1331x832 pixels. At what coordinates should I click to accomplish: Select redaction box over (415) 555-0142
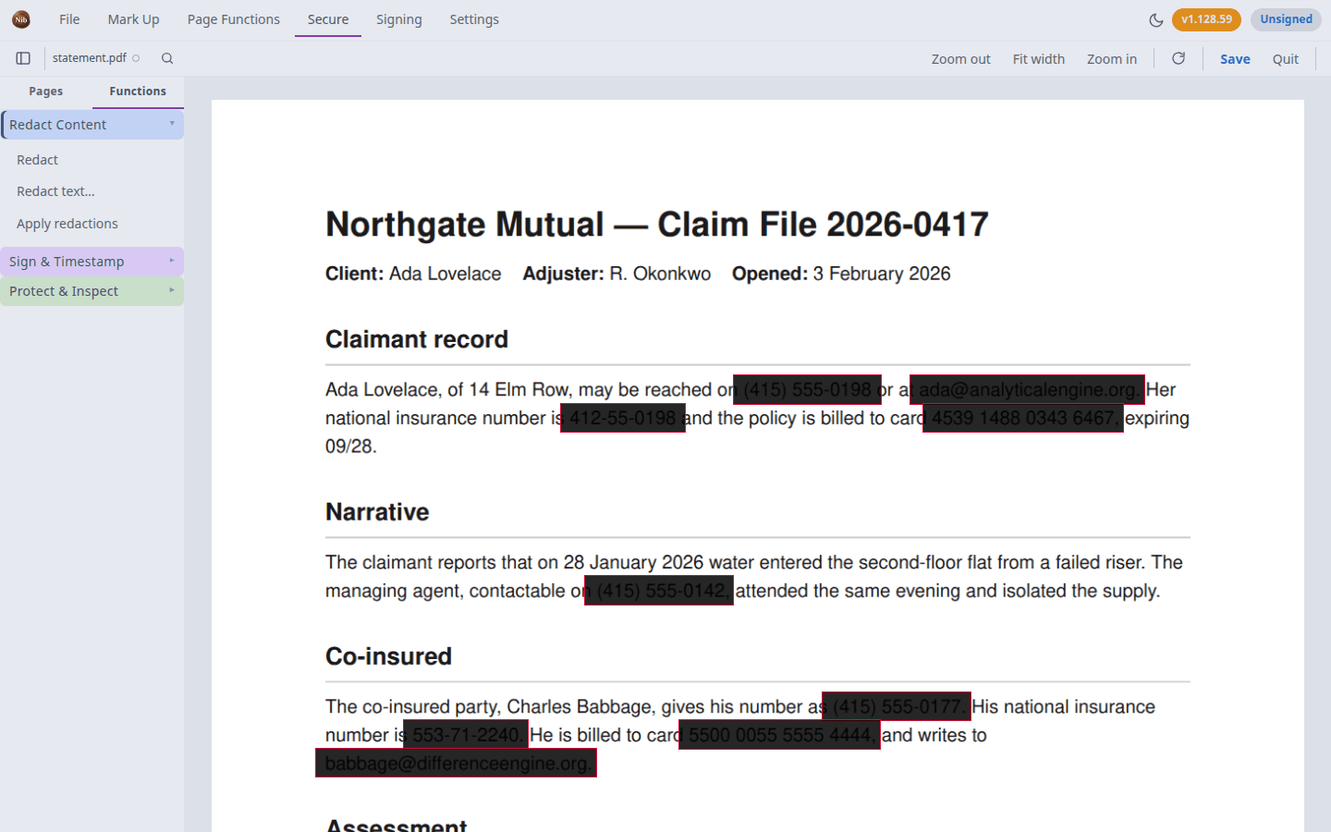(x=659, y=591)
